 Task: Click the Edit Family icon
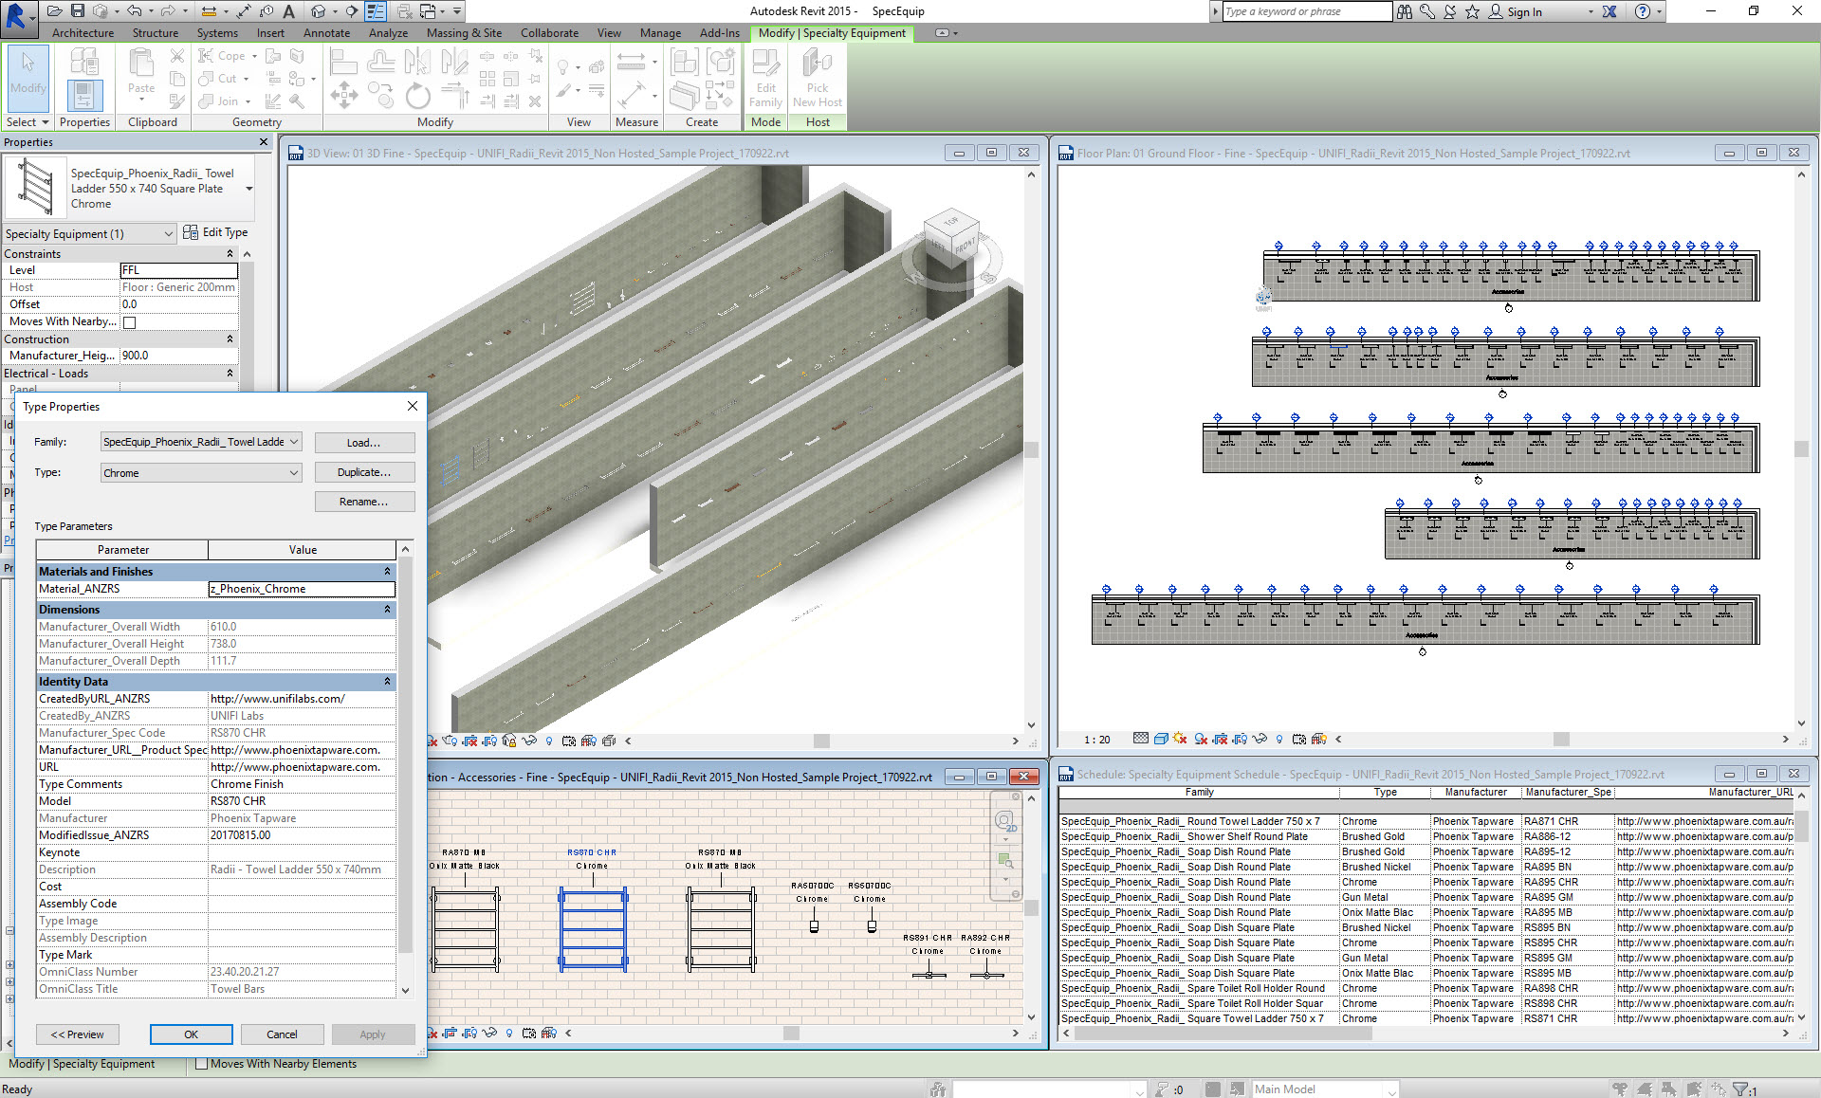pos(765,78)
